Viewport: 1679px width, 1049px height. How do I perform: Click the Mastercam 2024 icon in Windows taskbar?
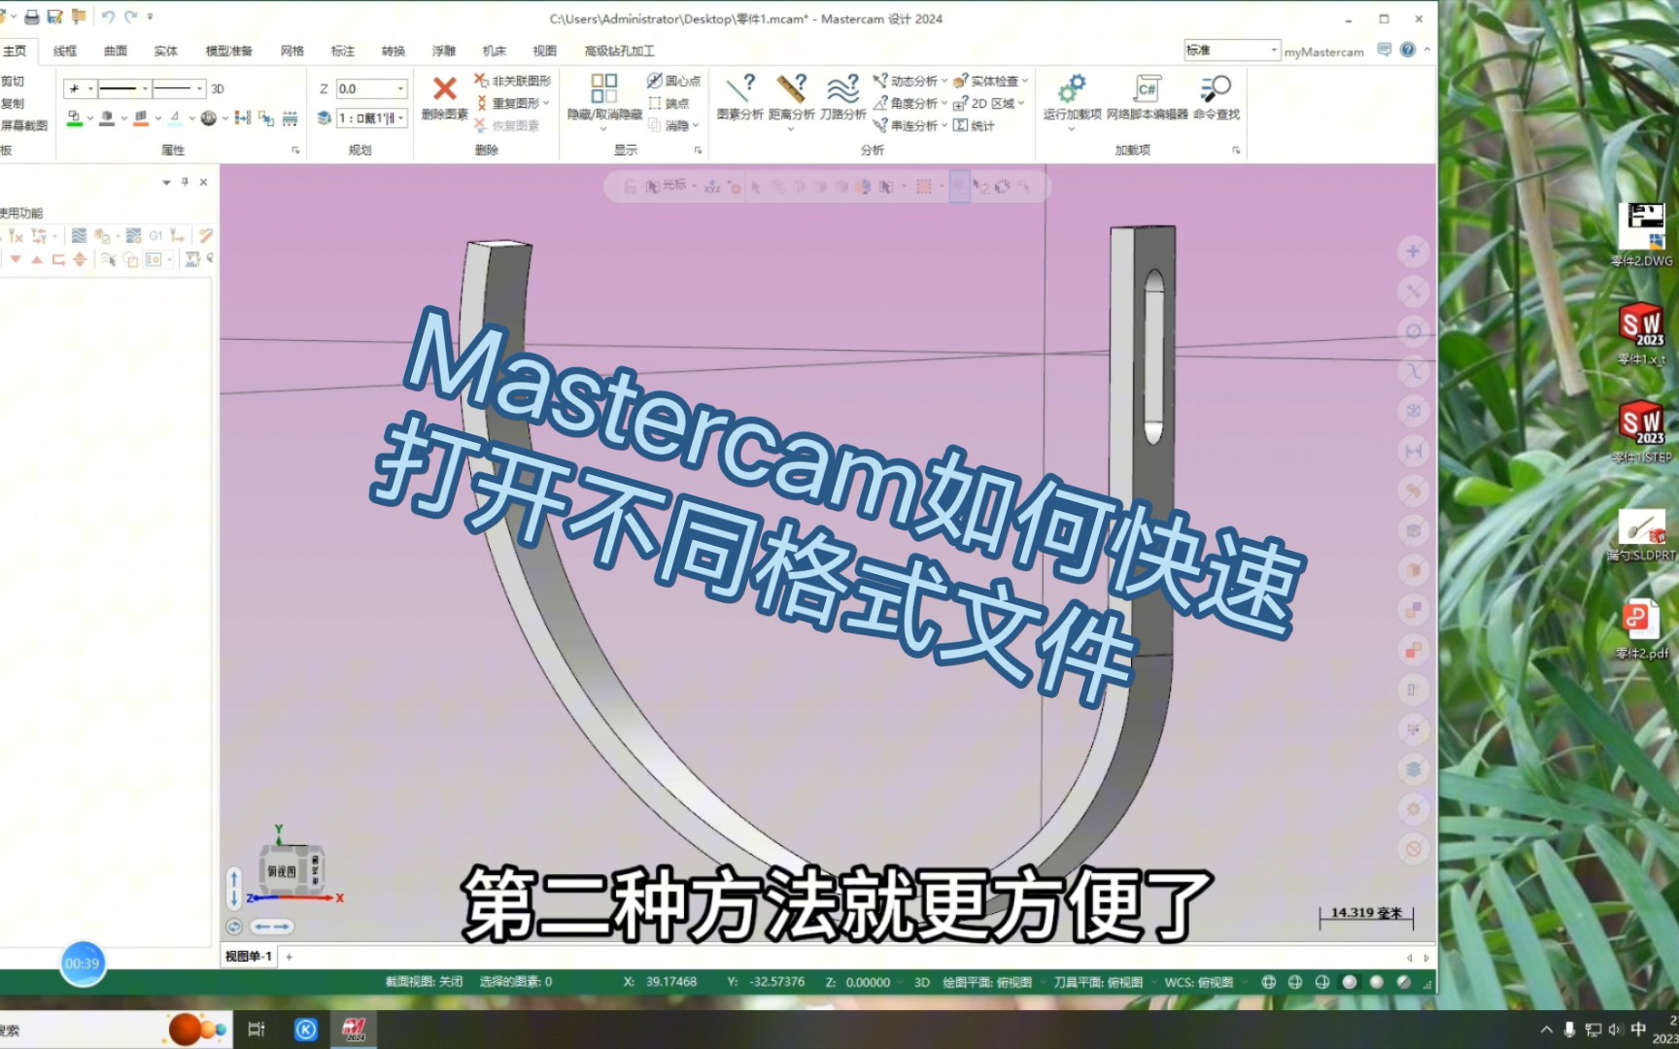(x=354, y=1030)
